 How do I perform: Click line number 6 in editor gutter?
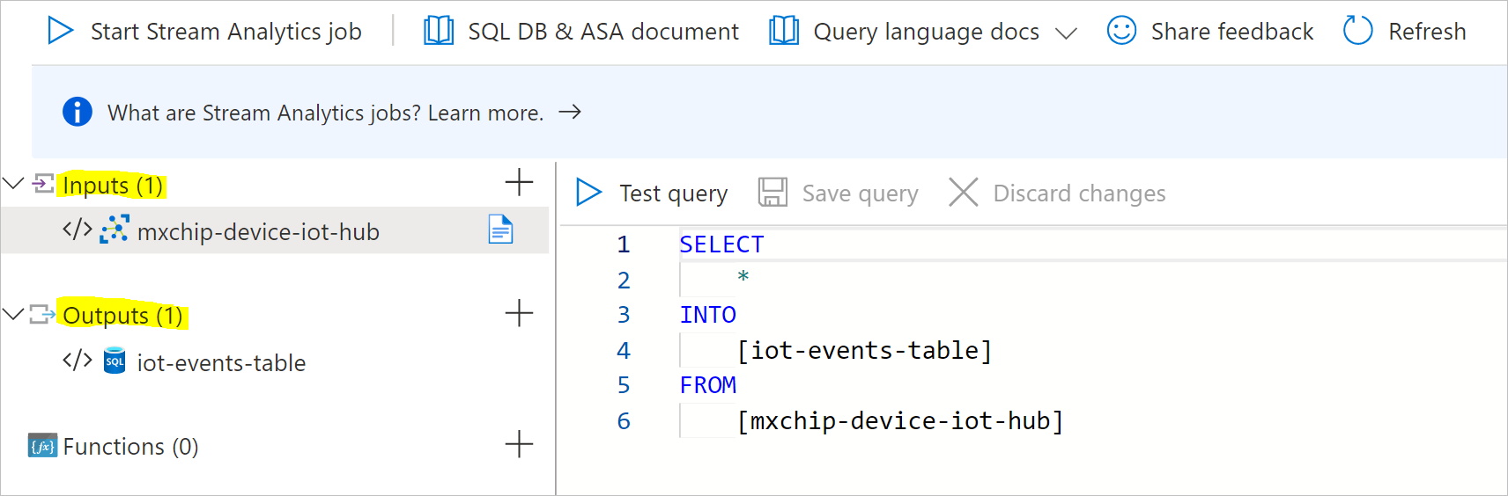[624, 421]
